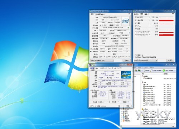The image size is (179, 129).
Task: Open the 主板 mainboard tab in CPU-Z
Action: 101,68
